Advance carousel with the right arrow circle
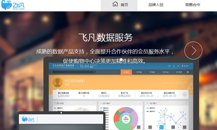Image resolution: width=217 pixels, height=130 pixels. [193, 50]
